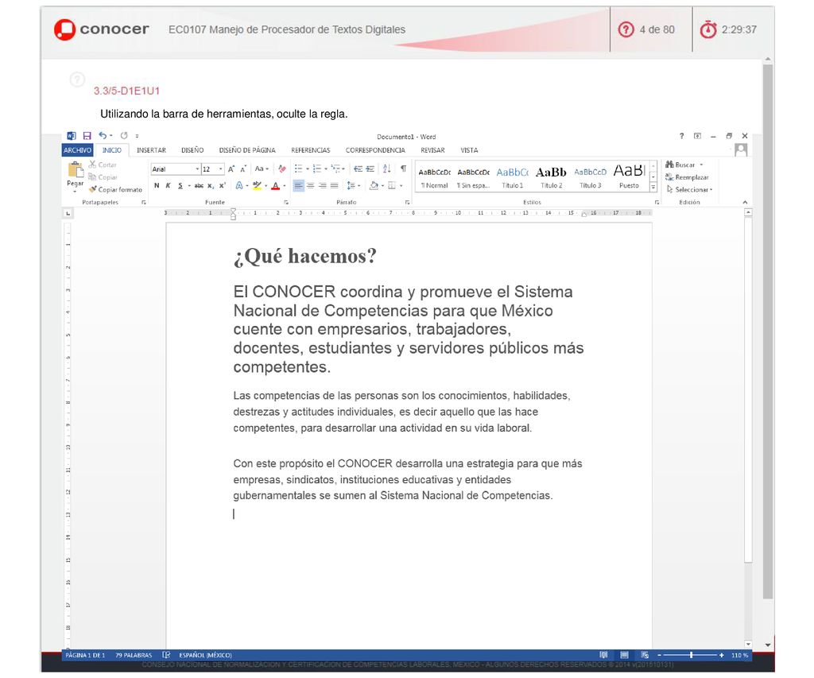Switch to read mode view icon

pyautogui.click(x=603, y=655)
